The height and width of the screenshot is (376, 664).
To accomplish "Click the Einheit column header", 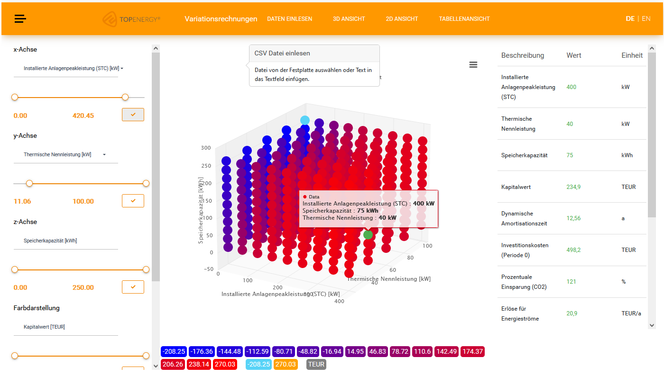I will 632,55.
